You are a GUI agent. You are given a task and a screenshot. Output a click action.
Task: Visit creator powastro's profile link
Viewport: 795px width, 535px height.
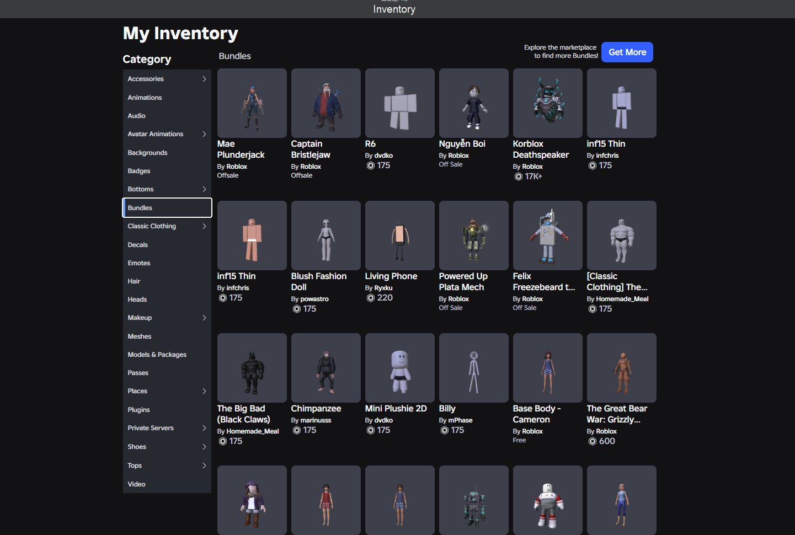(x=314, y=299)
